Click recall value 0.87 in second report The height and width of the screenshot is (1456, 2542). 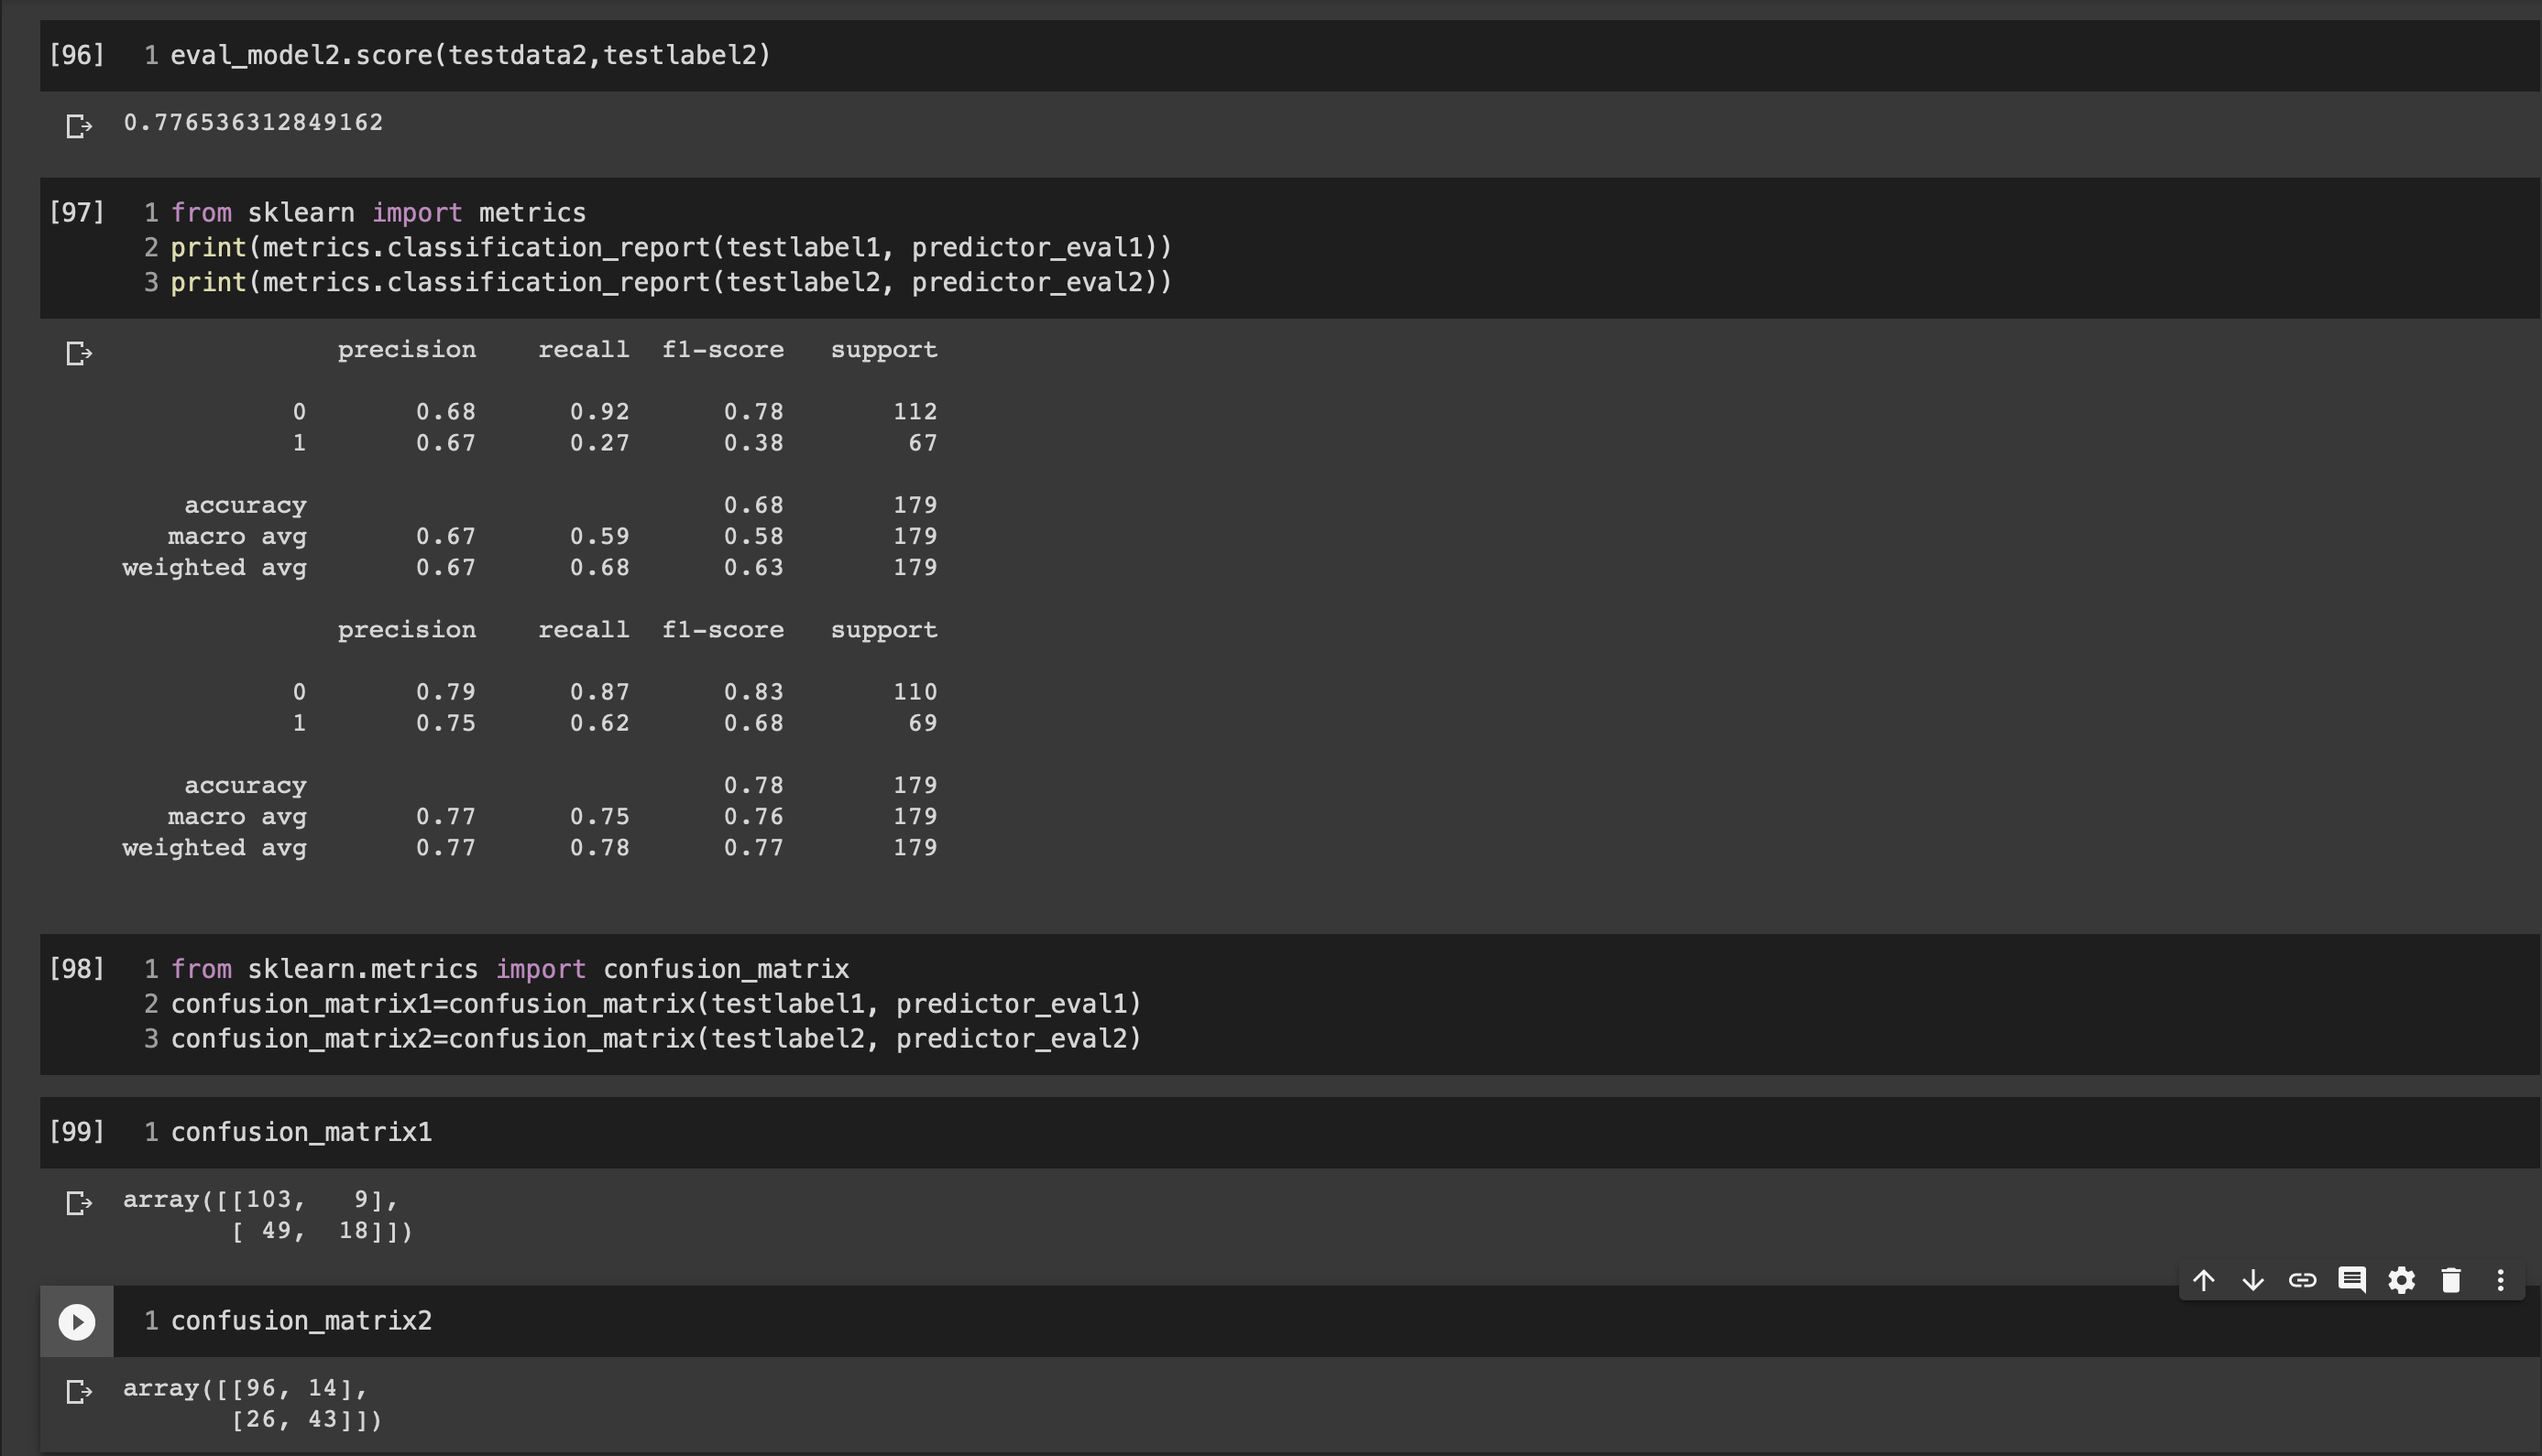tap(599, 692)
